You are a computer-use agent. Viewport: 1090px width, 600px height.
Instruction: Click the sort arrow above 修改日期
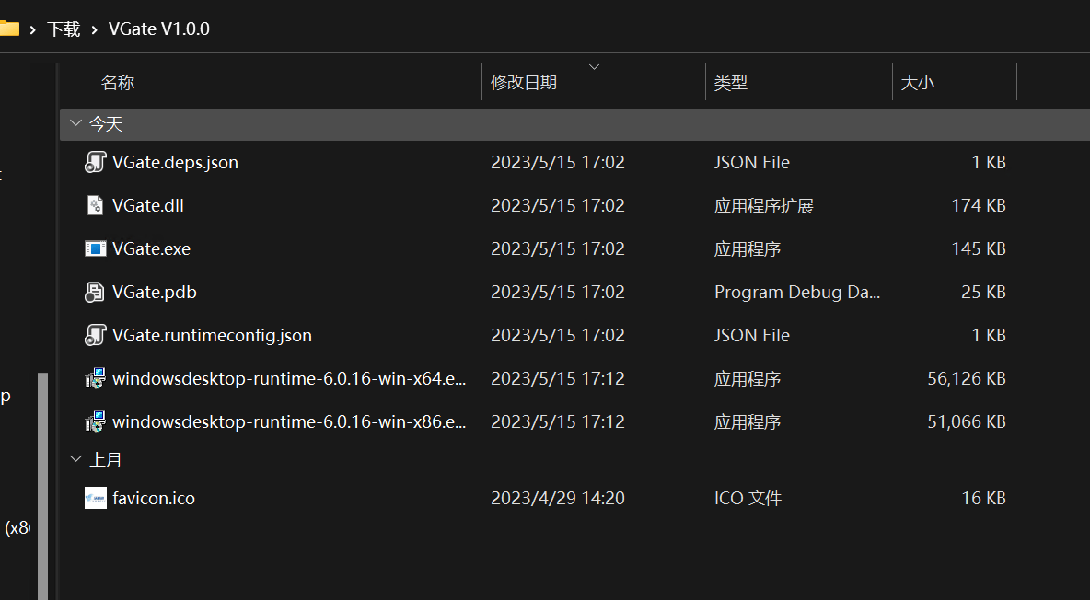tap(594, 67)
